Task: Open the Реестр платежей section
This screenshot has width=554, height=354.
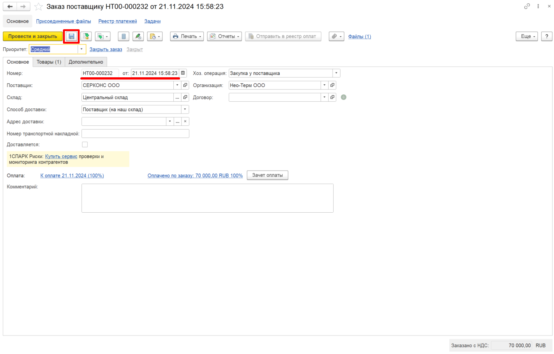Action: click(x=118, y=21)
